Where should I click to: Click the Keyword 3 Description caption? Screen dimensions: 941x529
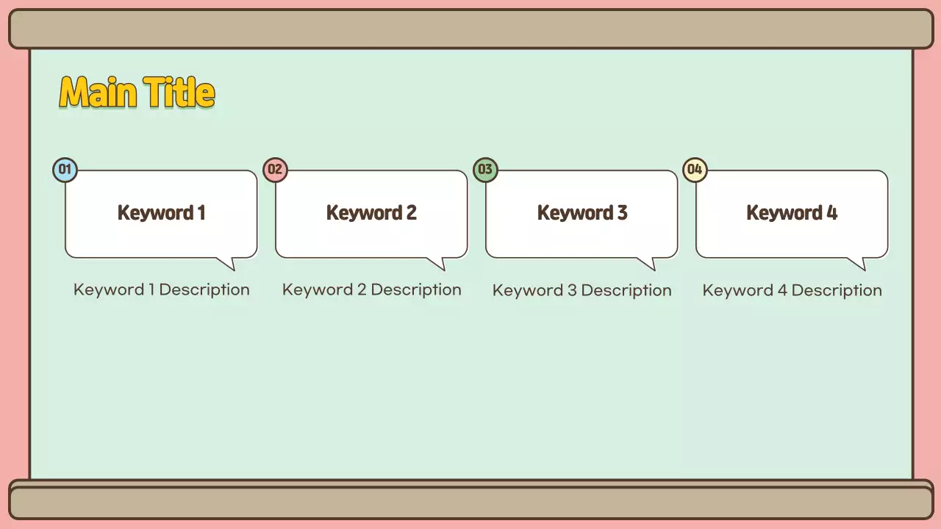tap(582, 290)
